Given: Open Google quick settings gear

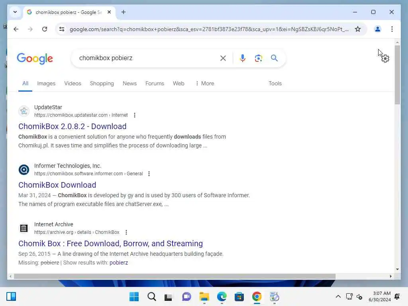Looking at the screenshot, I should click(385, 59).
